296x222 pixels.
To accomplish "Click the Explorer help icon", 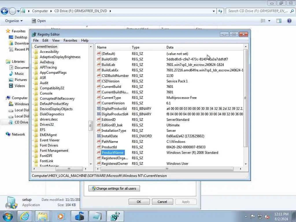I will click(x=289, y=21).
